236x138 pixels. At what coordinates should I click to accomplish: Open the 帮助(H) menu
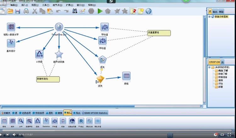click(92, 5)
